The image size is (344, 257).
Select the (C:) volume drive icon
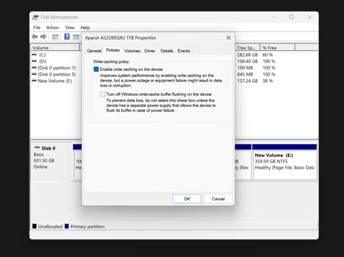pyautogui.click(x=34, y=54)
